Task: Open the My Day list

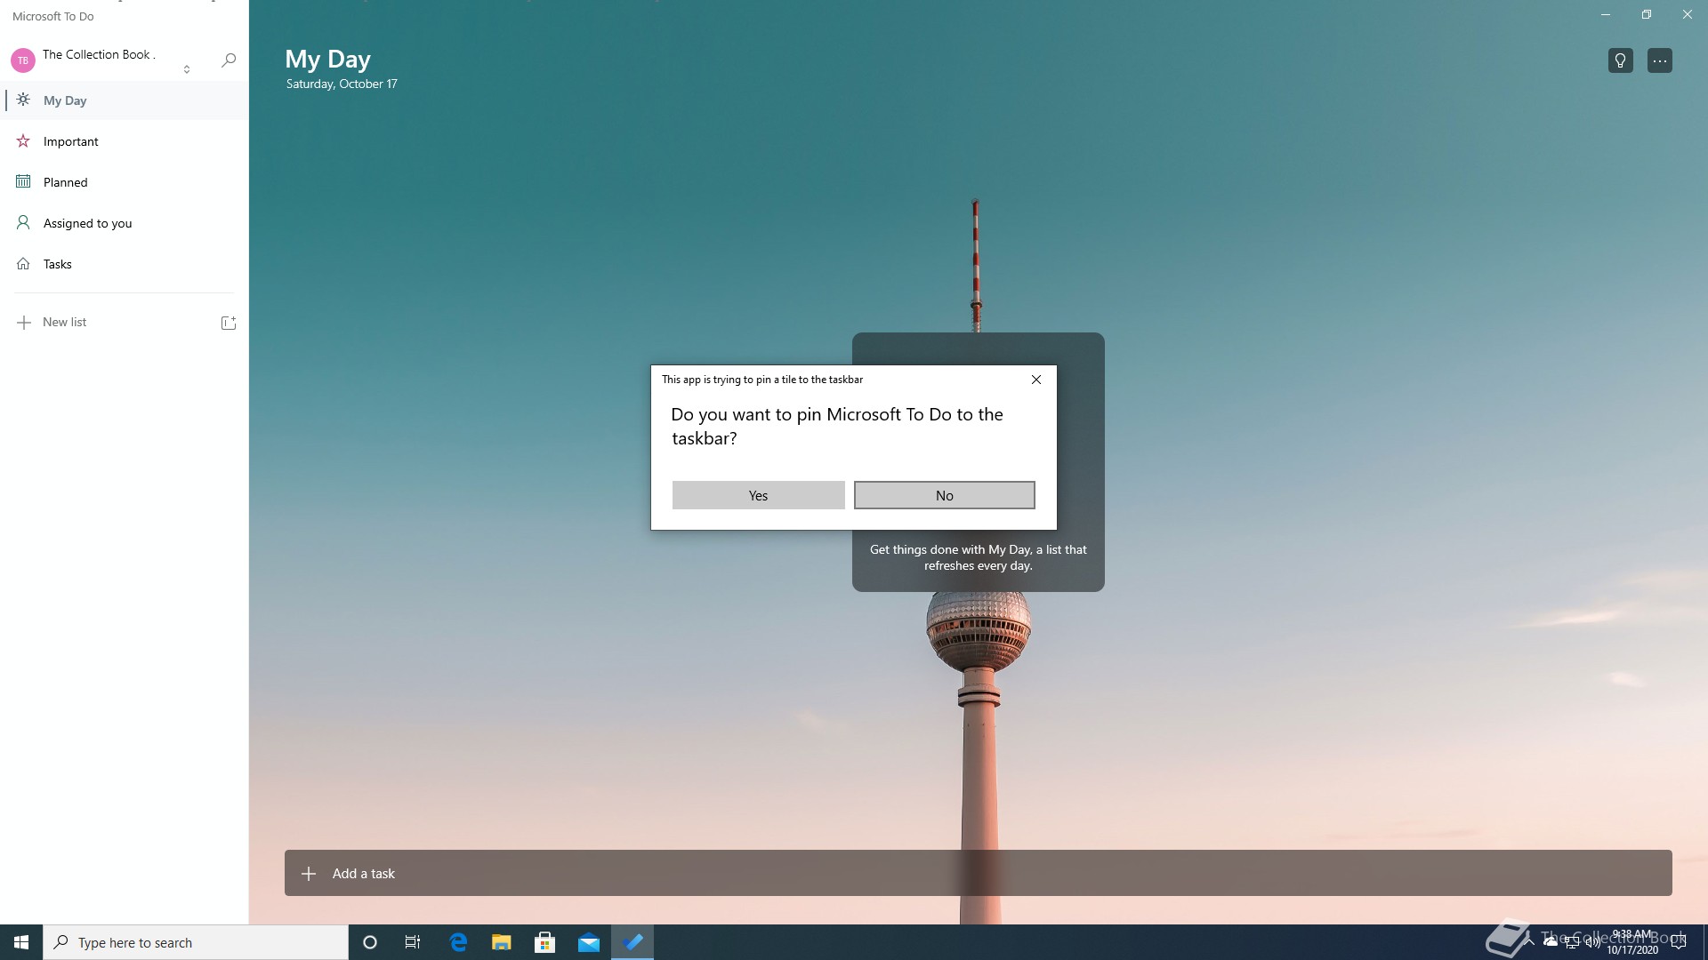Action: coord(125,100)
